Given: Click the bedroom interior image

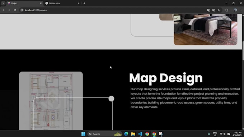Looking at the screenshot, I should [205, 29].
